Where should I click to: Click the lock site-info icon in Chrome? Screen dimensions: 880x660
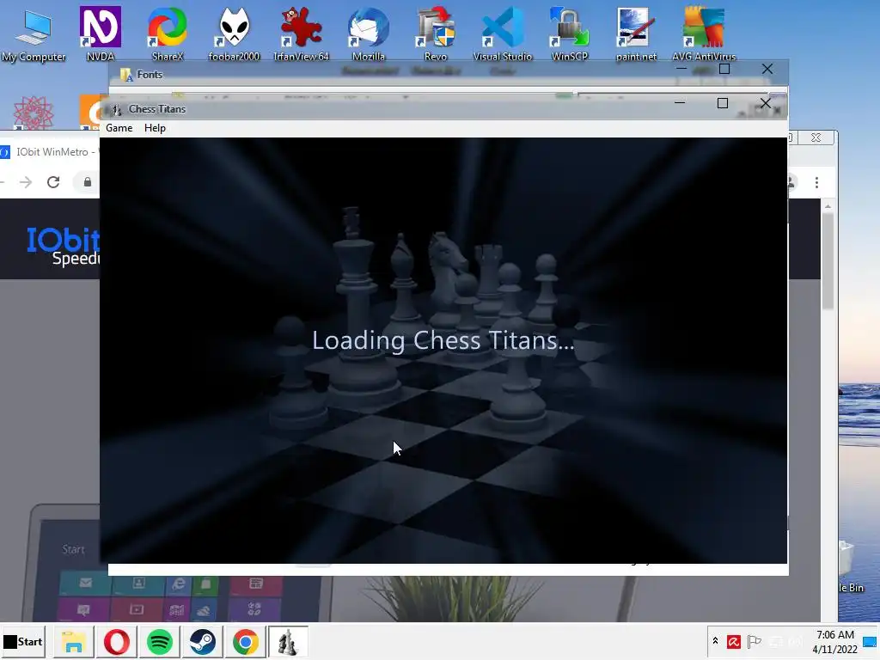tap(88, 182)
